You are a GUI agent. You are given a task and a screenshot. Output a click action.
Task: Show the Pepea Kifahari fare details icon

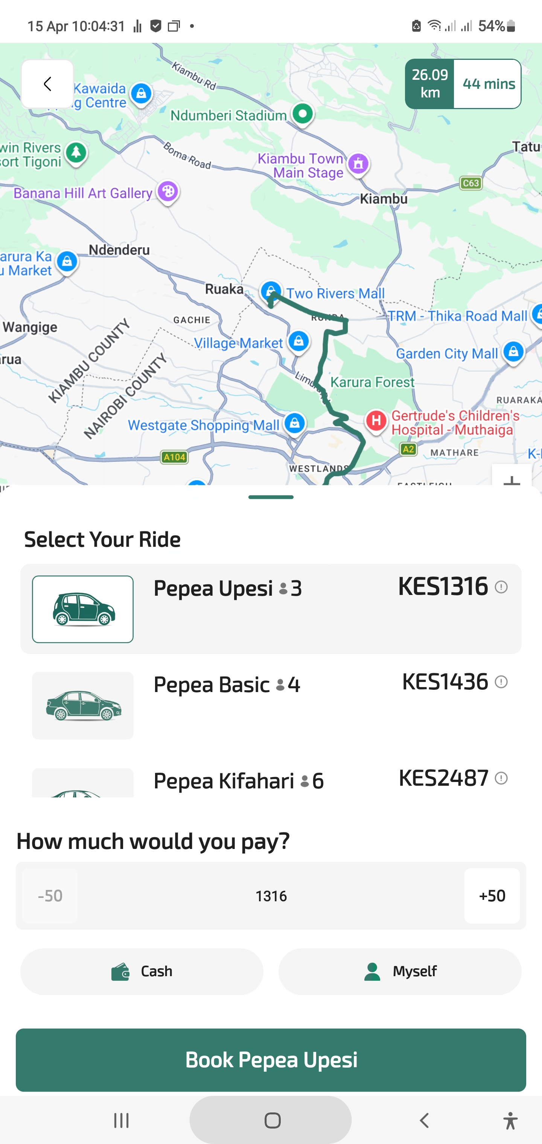(x=501, y=778)
